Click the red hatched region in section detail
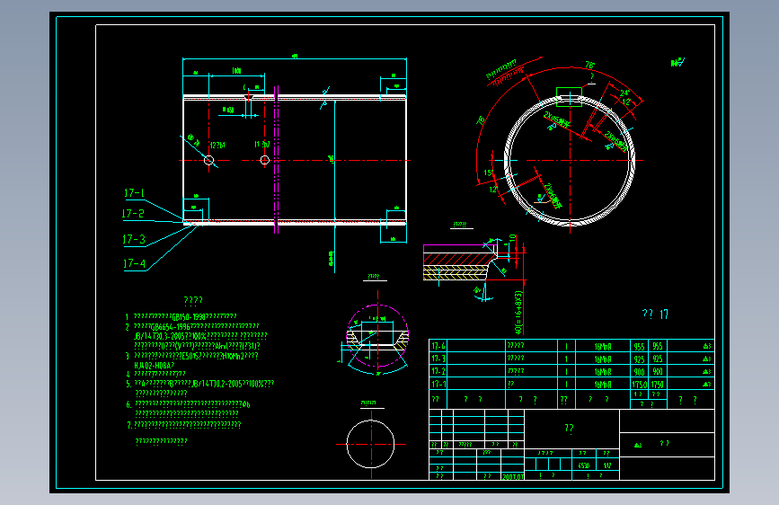779x505 pixels. pyautogui.click(x=455, y=259)
